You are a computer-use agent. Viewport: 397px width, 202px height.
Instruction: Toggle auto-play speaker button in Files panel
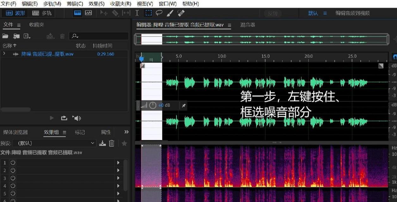pyautogui.click(x=77, y=118)
